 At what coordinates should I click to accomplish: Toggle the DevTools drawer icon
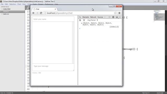click(x=109, y=17)
